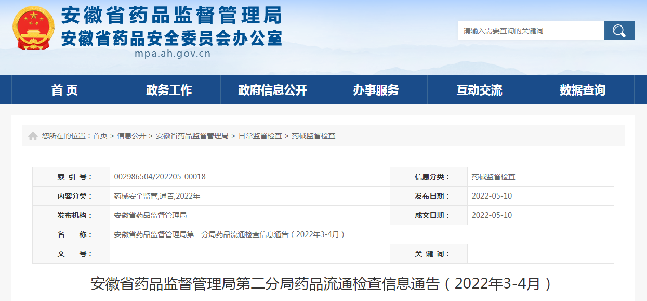
Task: Click 发布机构 value 安徽省药品监督管理局
Action: pos(150,215)
